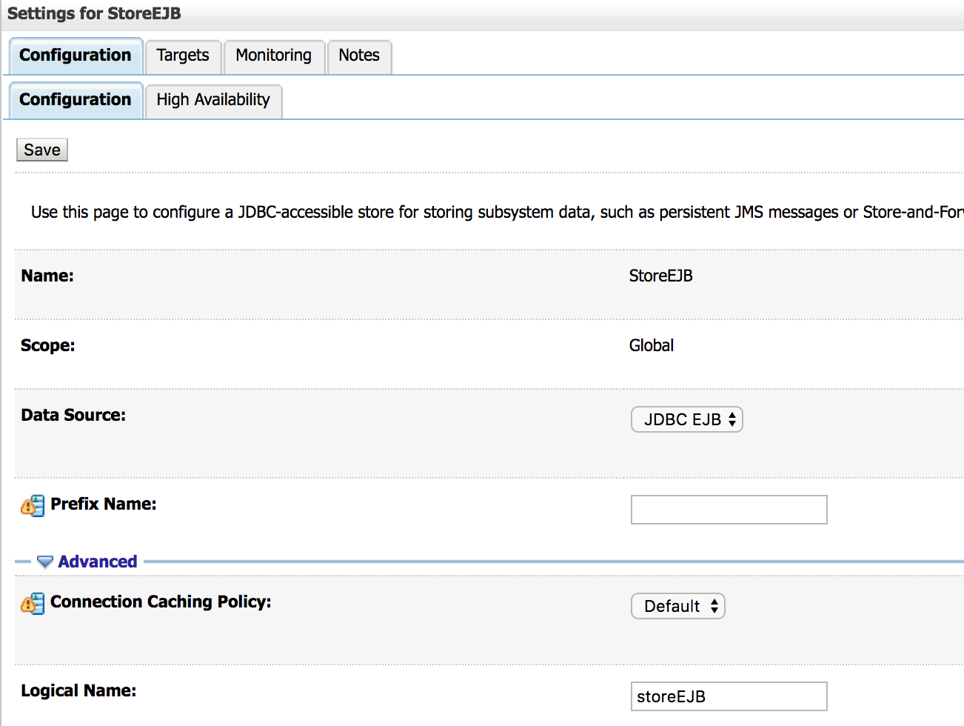Viewport: 964px width, 726px height.
Task: Click the StoreEJB name value text
Action: pos(660,276)
